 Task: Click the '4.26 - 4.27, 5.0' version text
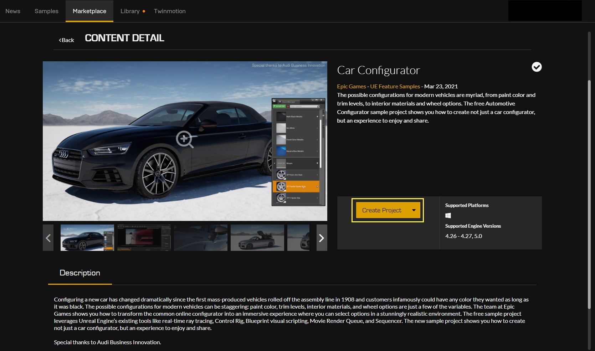tap(463, 236)
